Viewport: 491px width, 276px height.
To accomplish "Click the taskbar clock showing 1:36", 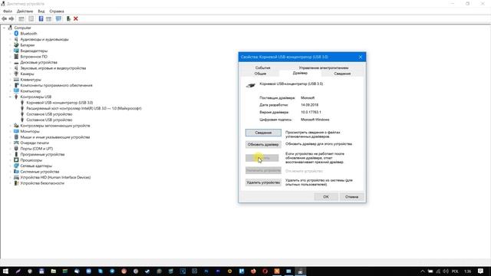I will (x=468, y=271).
